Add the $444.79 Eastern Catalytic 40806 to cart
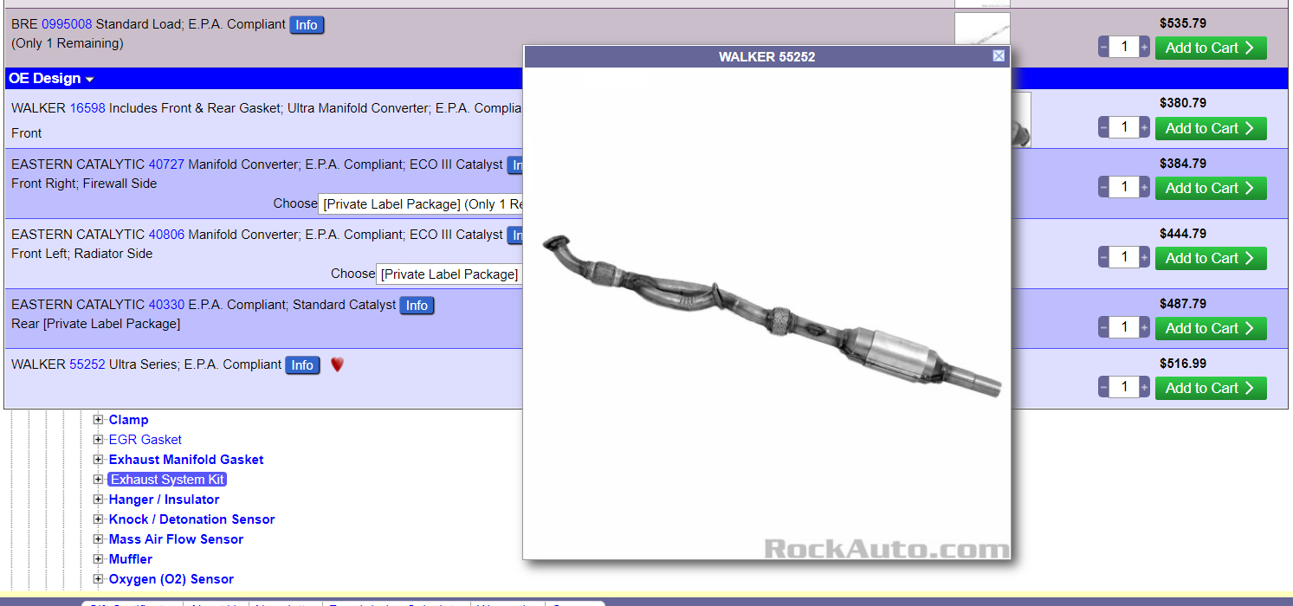 [1211, 258]
